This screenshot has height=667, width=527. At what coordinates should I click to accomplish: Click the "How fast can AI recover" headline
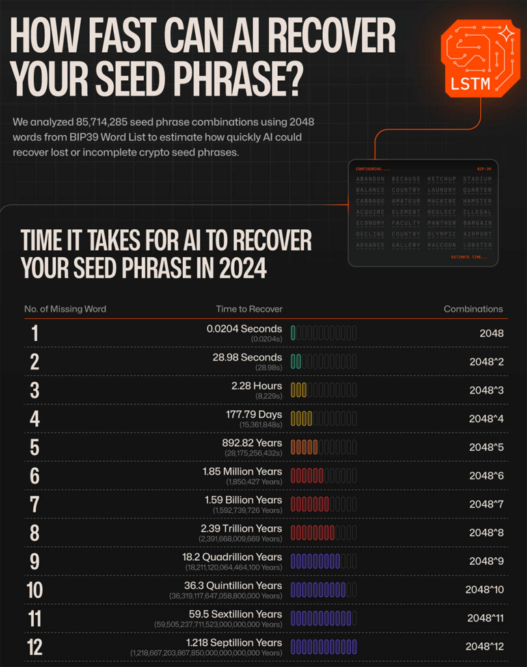click(x=203, y=37)
